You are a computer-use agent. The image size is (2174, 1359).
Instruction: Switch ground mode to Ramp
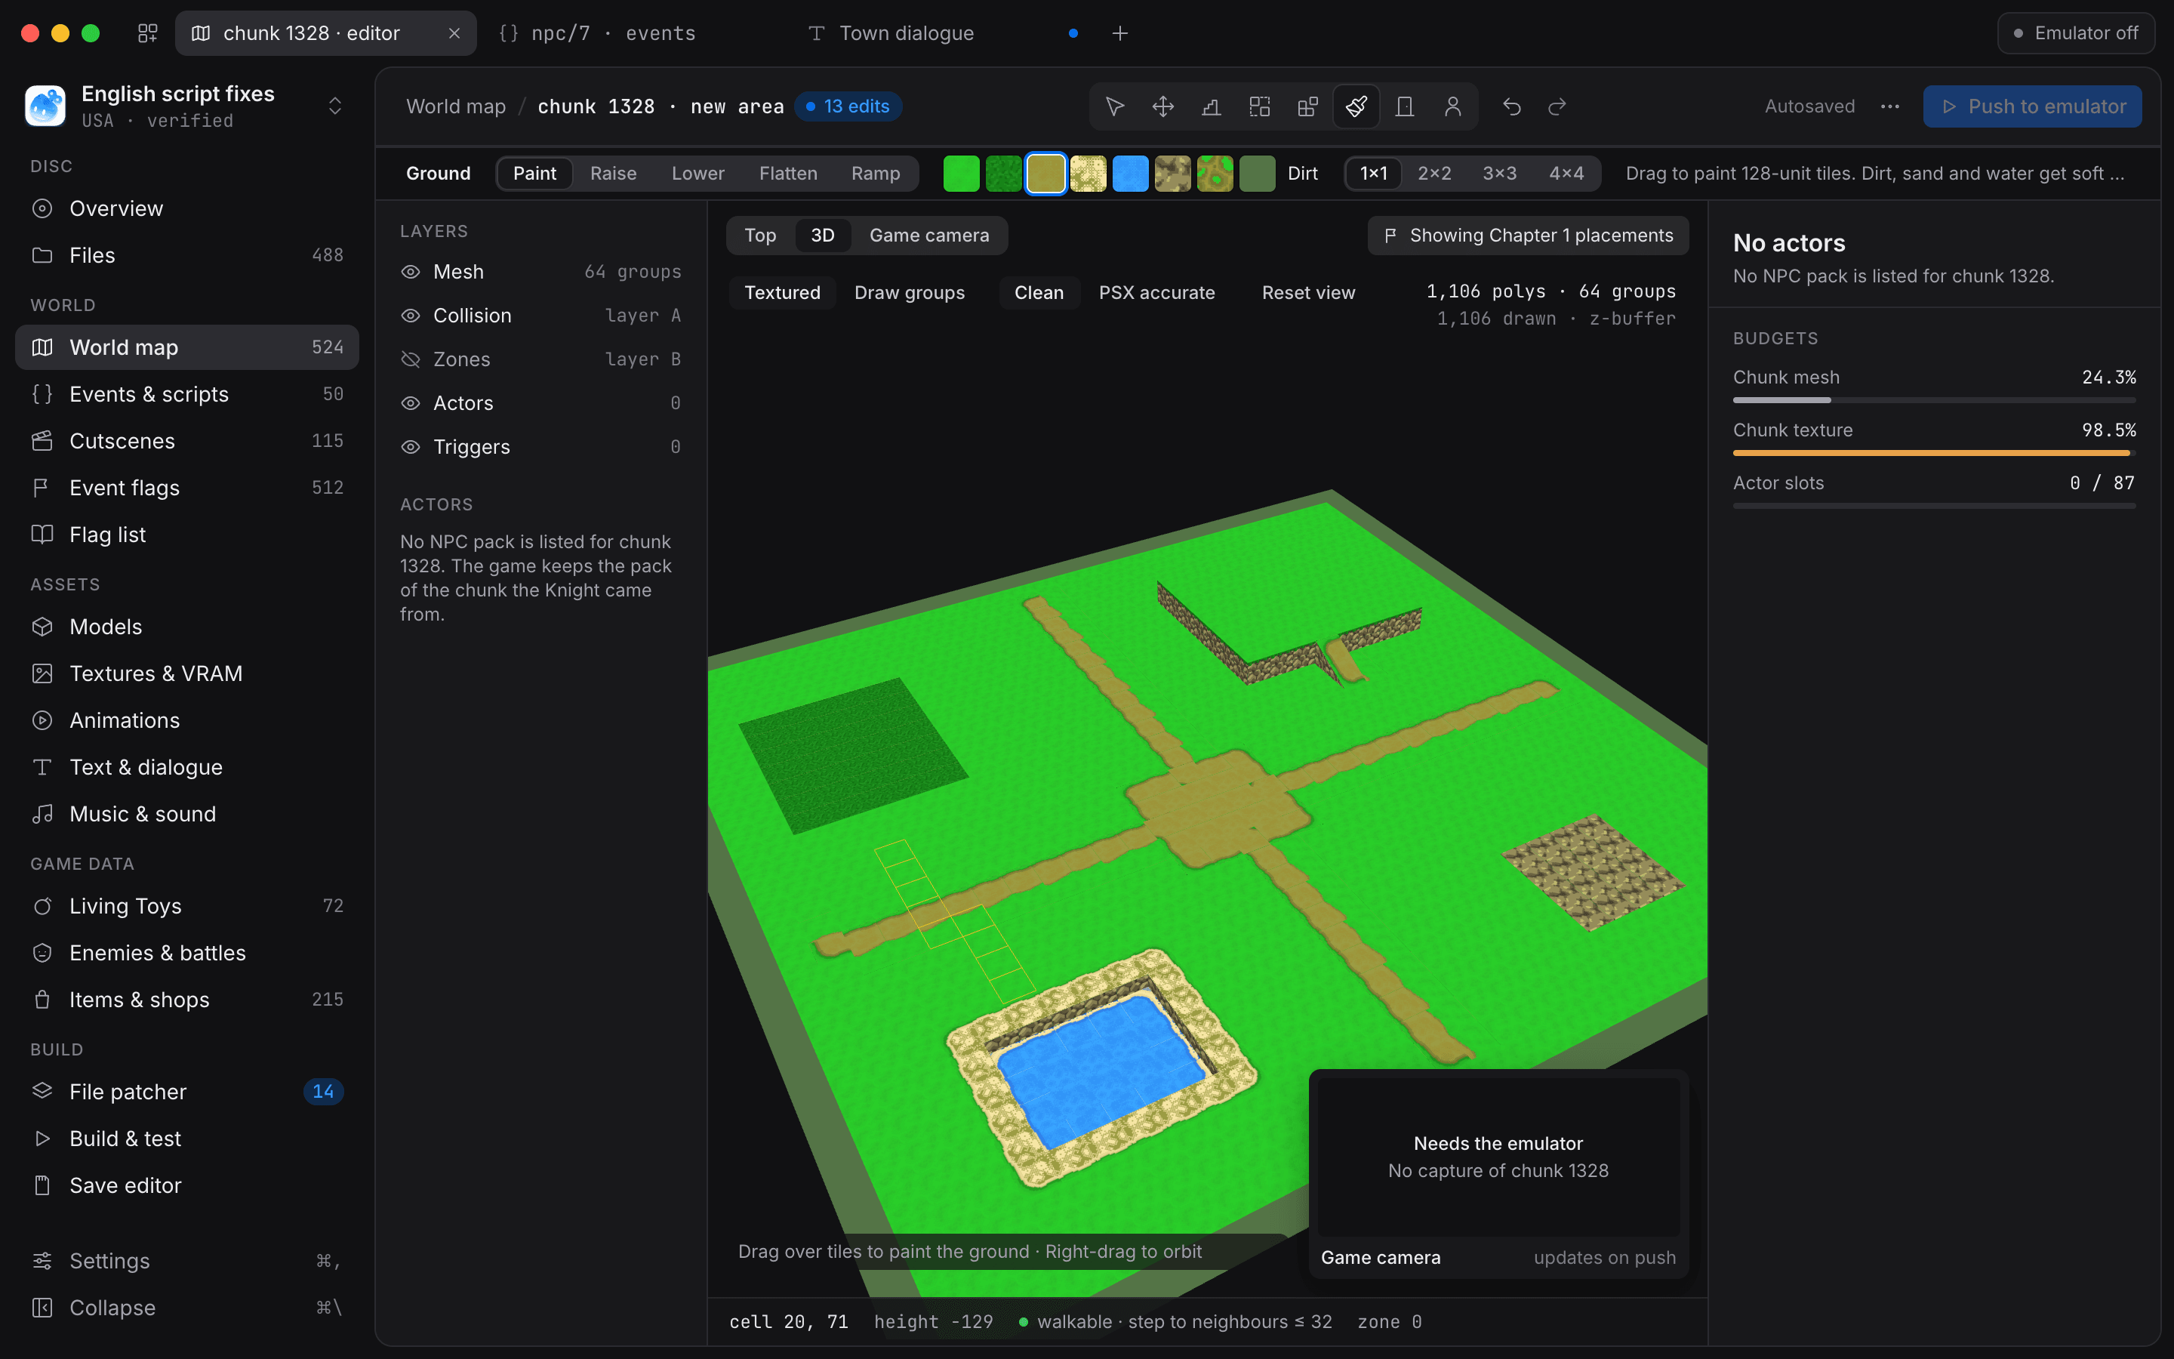[875, 174]
